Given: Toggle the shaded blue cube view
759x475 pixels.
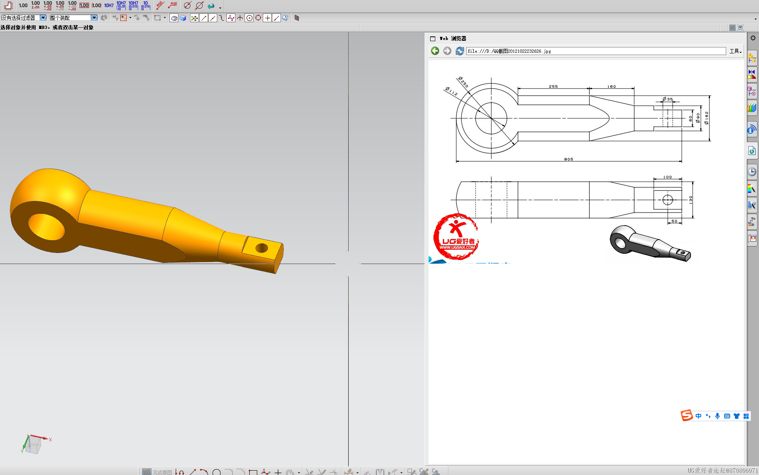Looking at the screenshot, I should point(183,18).
